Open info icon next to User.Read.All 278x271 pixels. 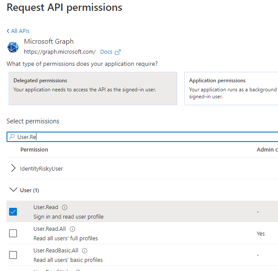[x=72, y=229]
